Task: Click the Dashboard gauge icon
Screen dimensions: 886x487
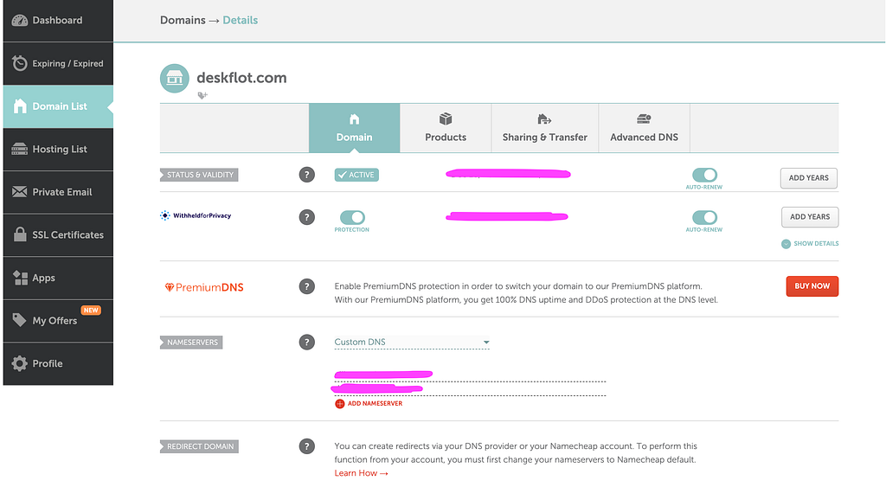Action: click(20, 21)
